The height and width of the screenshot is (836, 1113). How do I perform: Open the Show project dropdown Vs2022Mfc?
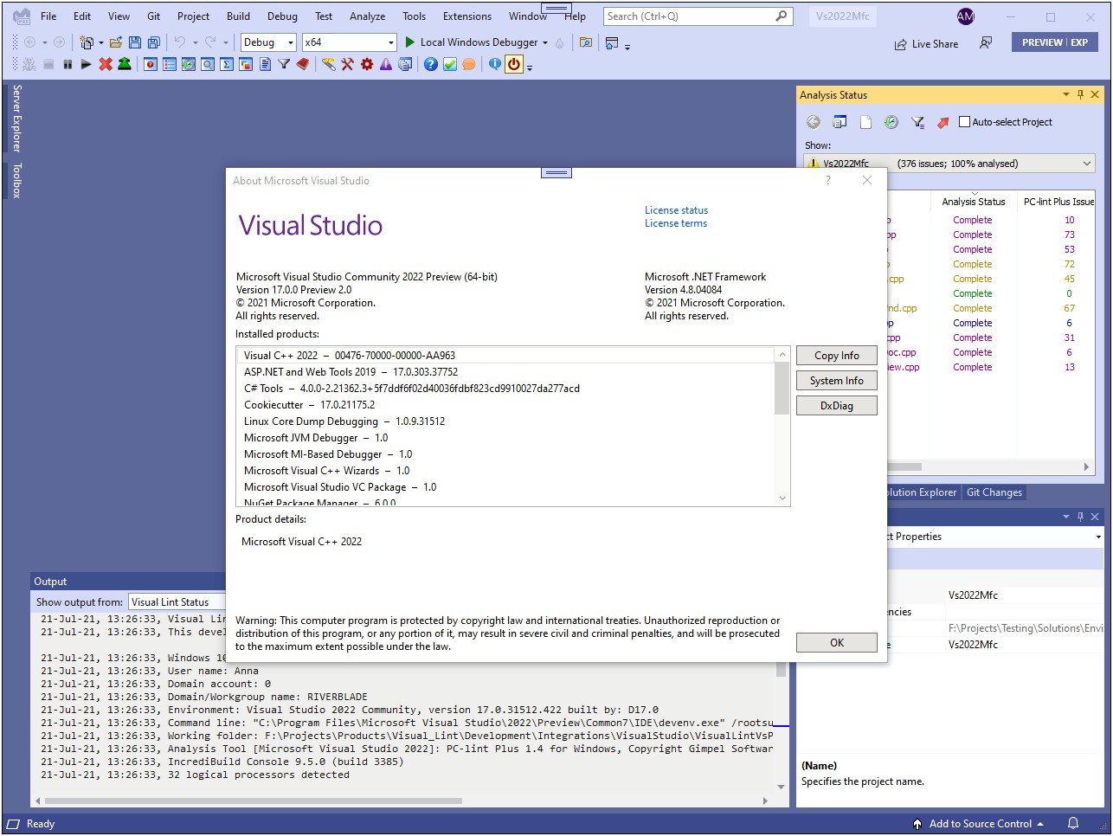coord(949,164)
